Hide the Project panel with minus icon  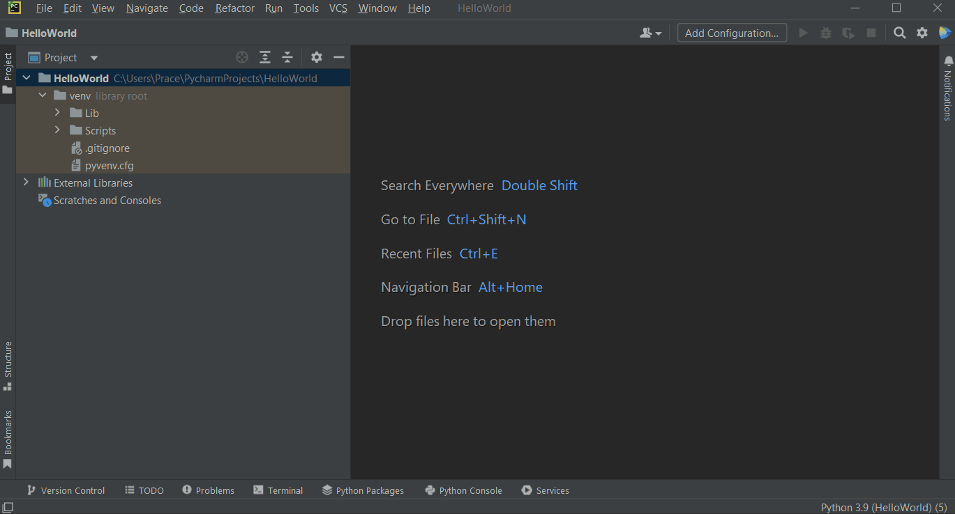pos(339,57)
